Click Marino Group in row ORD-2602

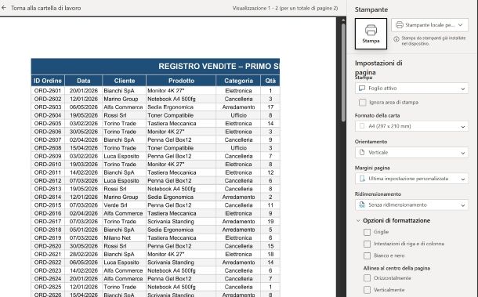121,99
